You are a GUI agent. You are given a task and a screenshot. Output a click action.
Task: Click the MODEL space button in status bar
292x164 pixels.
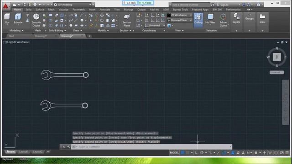pyautogui.click(x=174, y=153)
